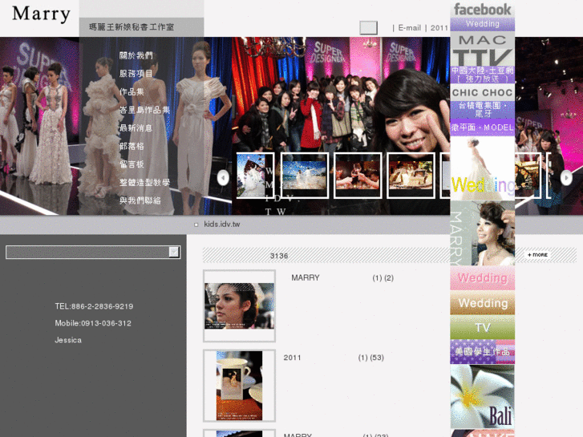The image size is (583, 437).
Task: Select first carousel thumbnail with bride
Action: coord(255,175)
